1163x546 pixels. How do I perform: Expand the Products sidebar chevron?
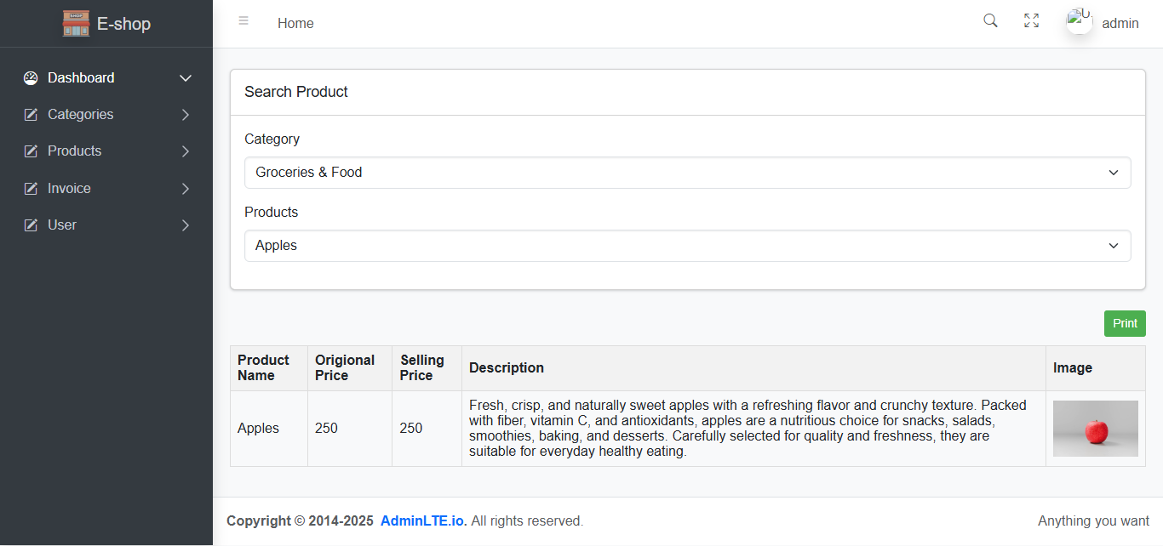[186, 151]
